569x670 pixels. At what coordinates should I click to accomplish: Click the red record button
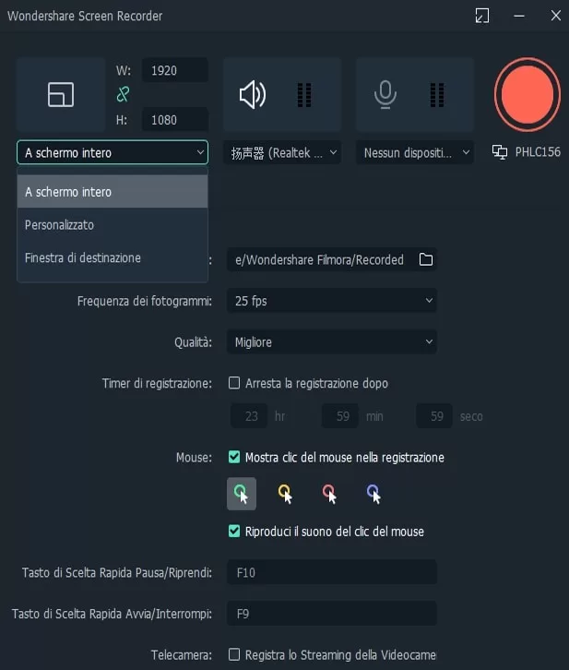[x=525, y=94]
